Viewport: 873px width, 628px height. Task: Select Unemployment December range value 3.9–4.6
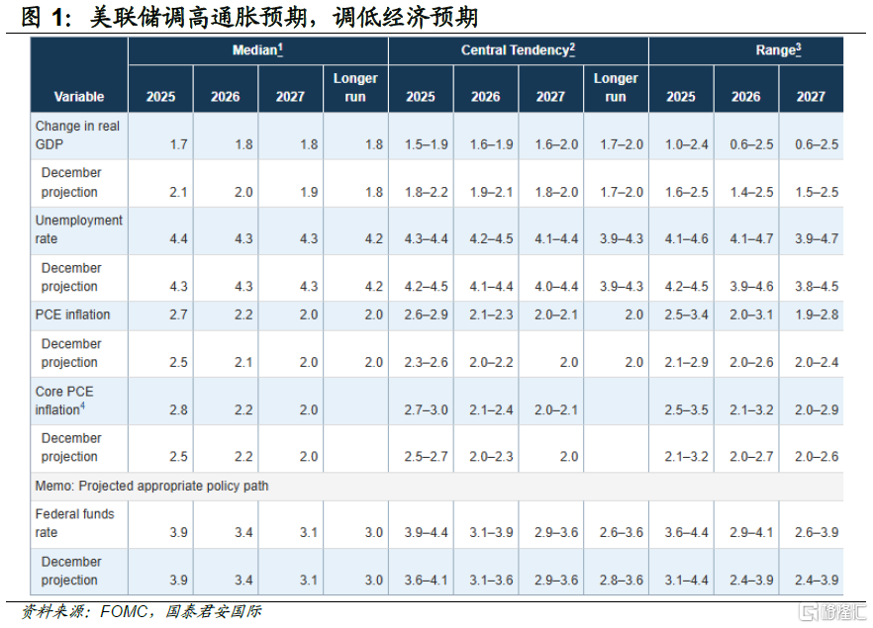coord(751,287)
